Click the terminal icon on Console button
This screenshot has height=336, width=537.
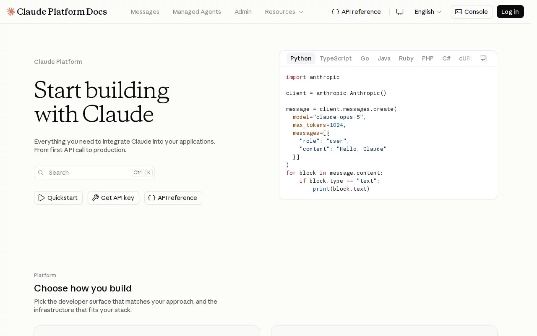pos(459,12)
